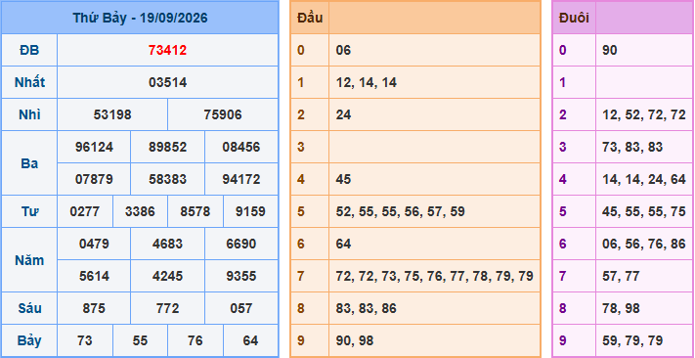The image size is (695, 358).
Task: Select the Nhất prize number 03514
Action: point(167,82)
